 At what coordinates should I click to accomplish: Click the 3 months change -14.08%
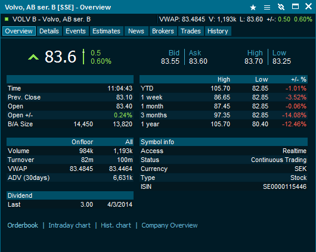(x=294, y=115)
